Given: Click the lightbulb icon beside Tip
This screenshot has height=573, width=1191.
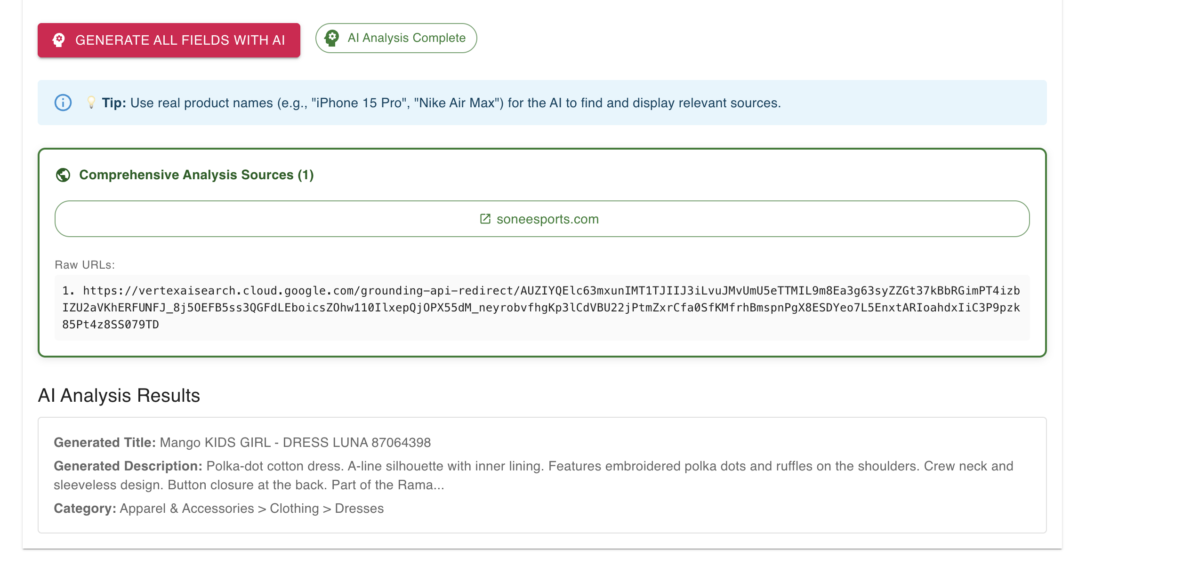Looking at the screenshot, I should coord(91,103).
